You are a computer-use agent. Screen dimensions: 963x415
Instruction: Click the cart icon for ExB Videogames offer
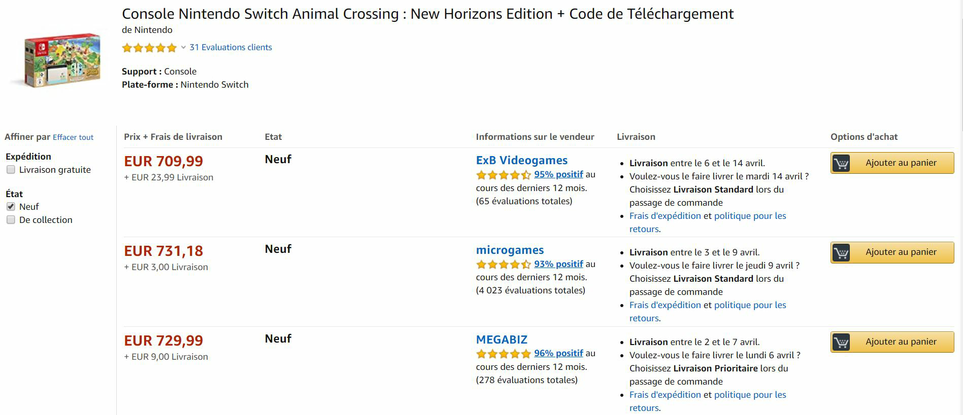pos(841,164)
